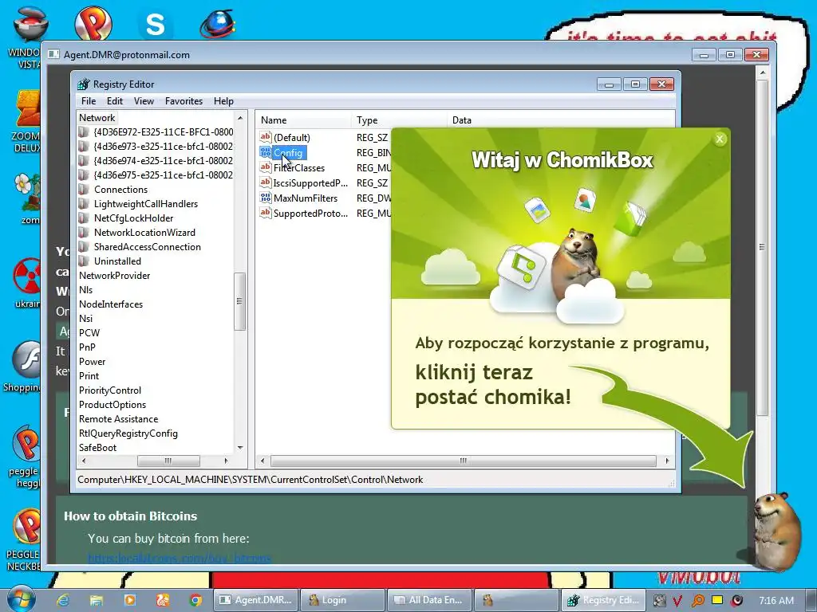Screen dimensions: 817x612
Task: Select the IscsiSupportedP... registry value
Action: (310, 182)
